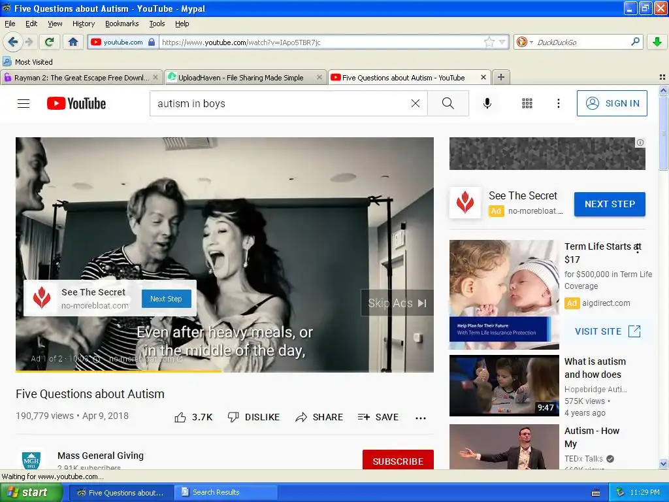
Task: Click the sidebar banner ad info icon
Action: coord(640,142)
